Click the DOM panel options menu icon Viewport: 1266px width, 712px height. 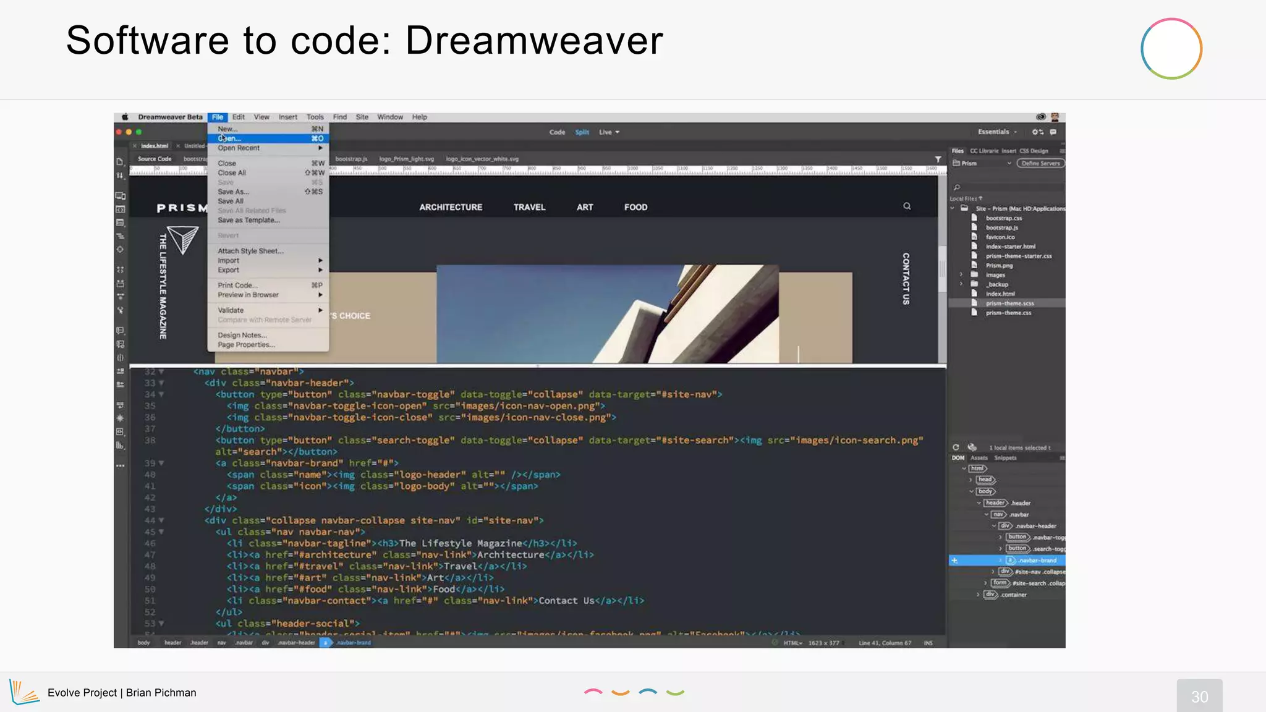pos(1062,458)
